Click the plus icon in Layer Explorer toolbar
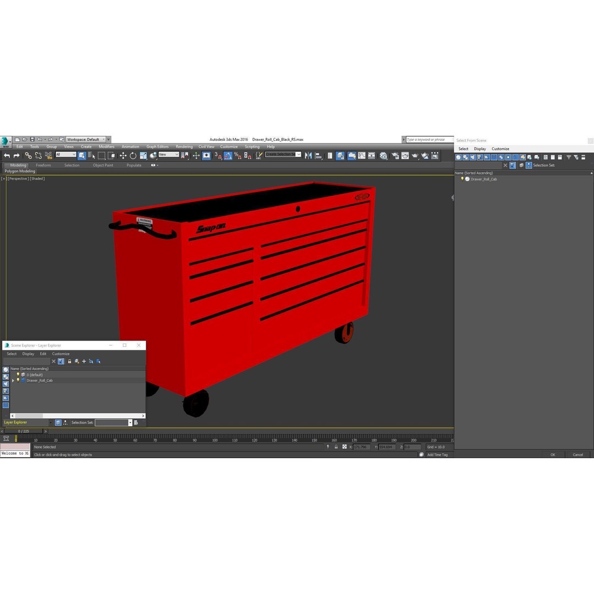 click(84, 361)
